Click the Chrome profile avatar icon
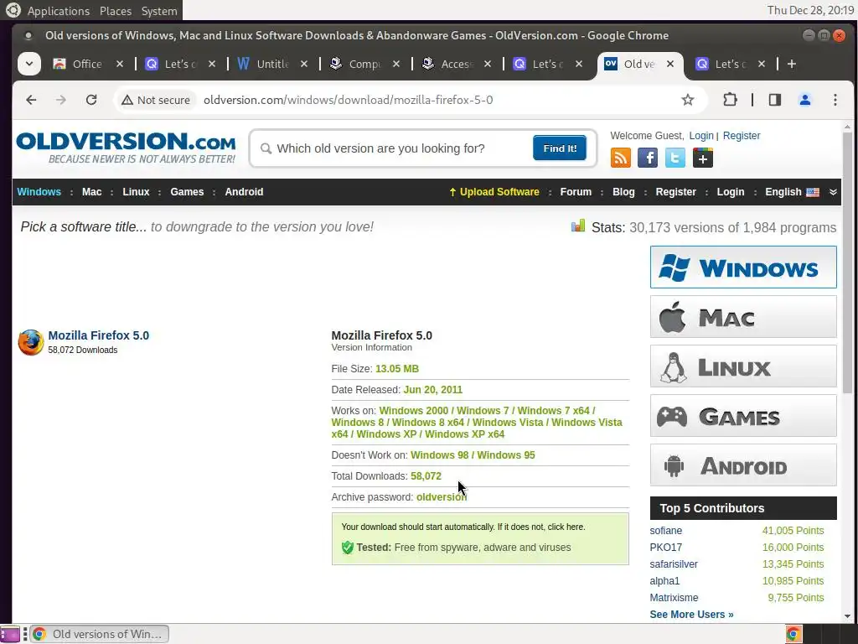Image resolution: width=858 pixels, height=644 pixels. coord(805,100)
